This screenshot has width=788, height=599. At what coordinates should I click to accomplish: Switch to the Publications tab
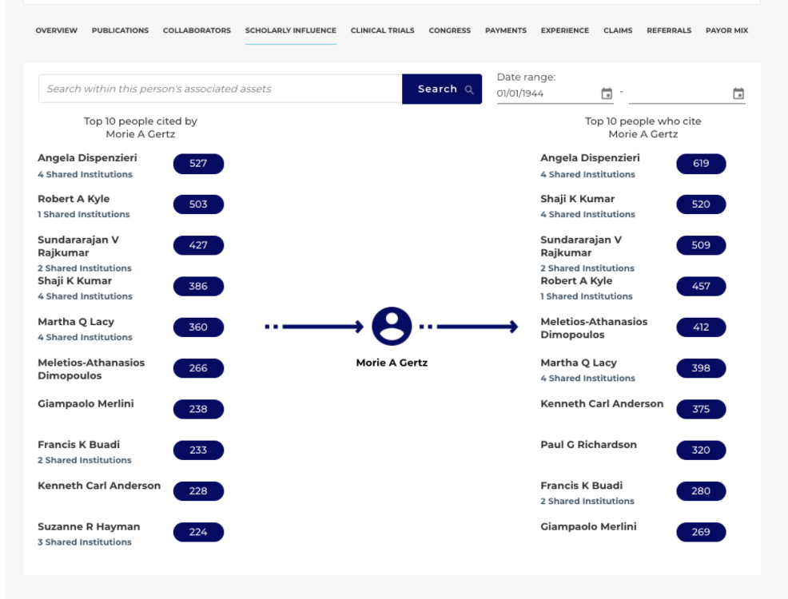(120, 30)
